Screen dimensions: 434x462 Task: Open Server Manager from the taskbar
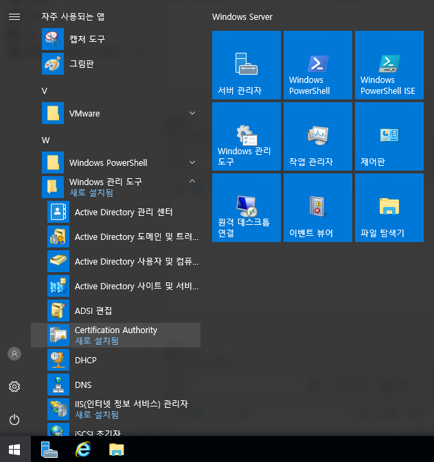point(49,450)
